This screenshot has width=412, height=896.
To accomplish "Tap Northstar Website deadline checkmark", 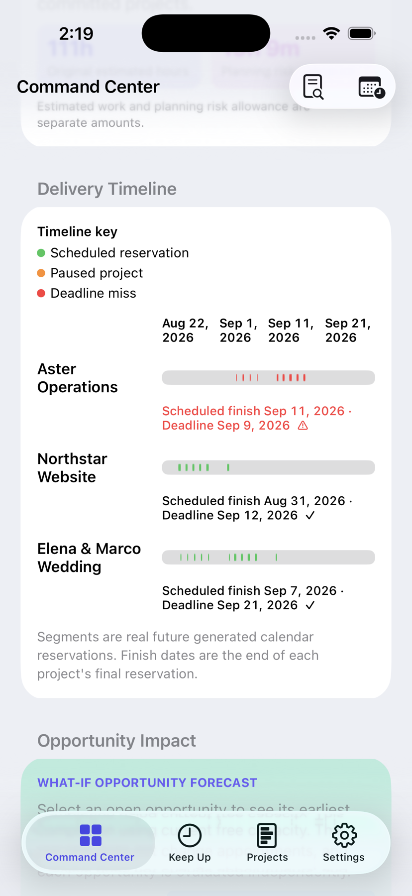I will (310, 515).
